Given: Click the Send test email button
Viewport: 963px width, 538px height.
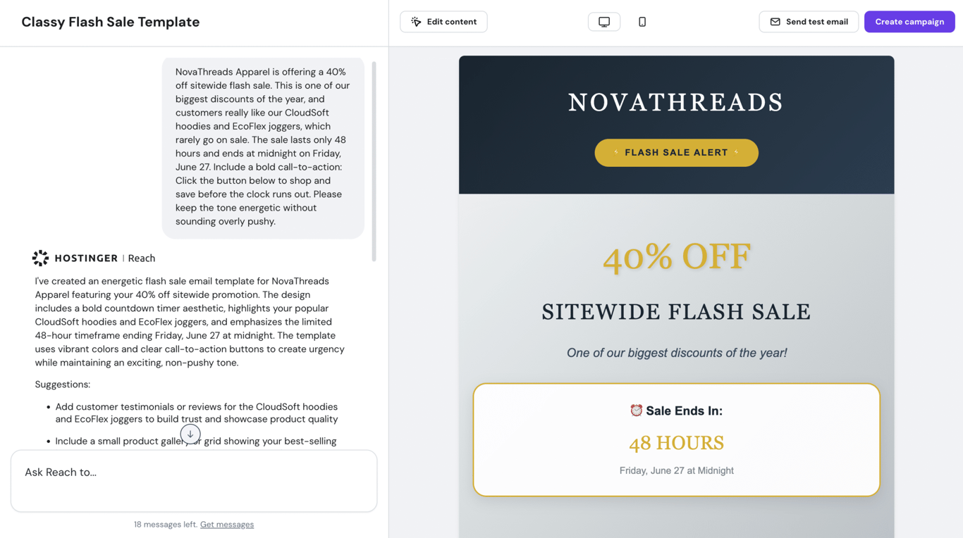Looking at the screenshot, I should coord(809,21).
